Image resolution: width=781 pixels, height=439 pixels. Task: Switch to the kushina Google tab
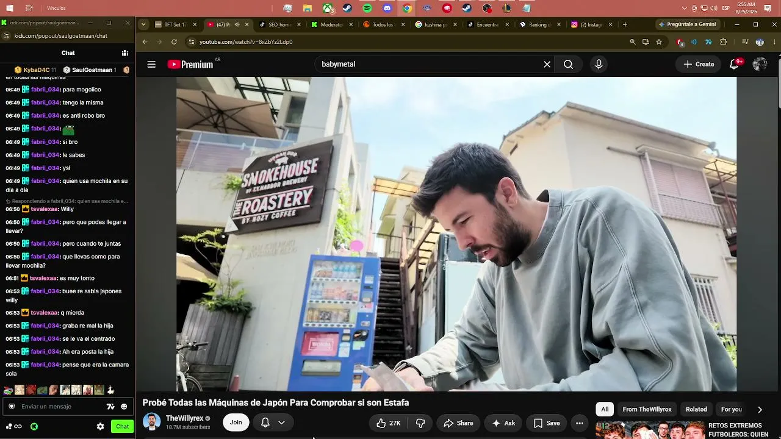click(437, 24)
